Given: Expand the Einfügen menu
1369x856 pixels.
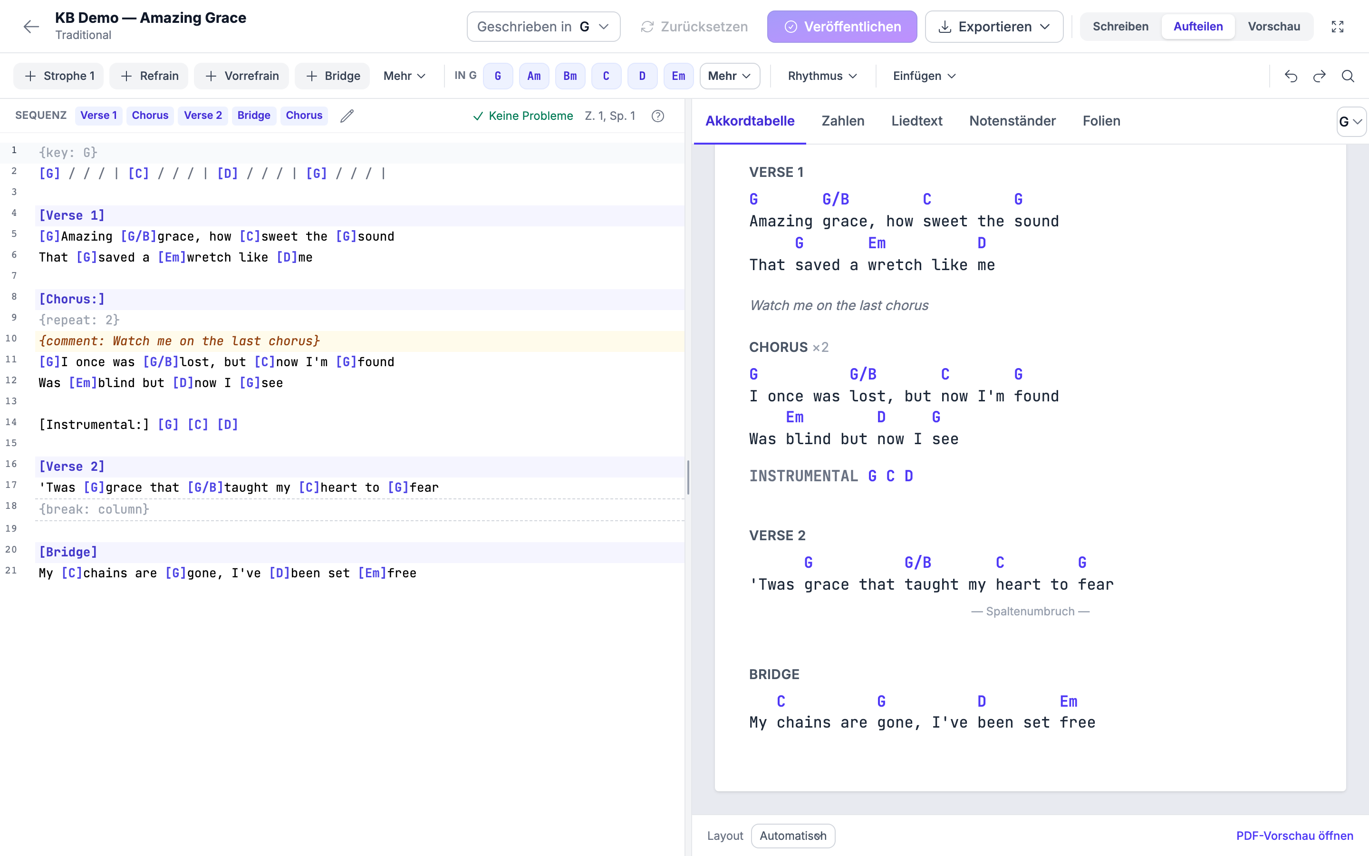Looking at the screenshot, I should (x=925, y=76).
